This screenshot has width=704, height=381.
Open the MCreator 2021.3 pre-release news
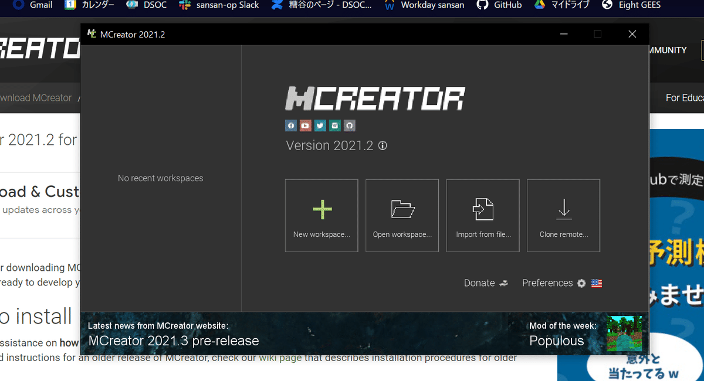tap(173, 340)
